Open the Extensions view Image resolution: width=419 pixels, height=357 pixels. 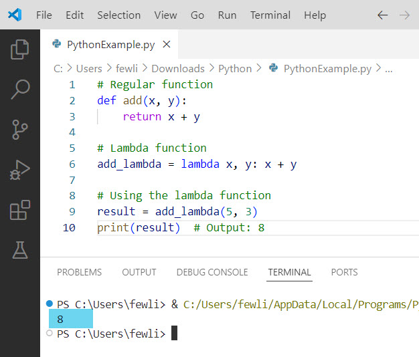coord(20,210)
